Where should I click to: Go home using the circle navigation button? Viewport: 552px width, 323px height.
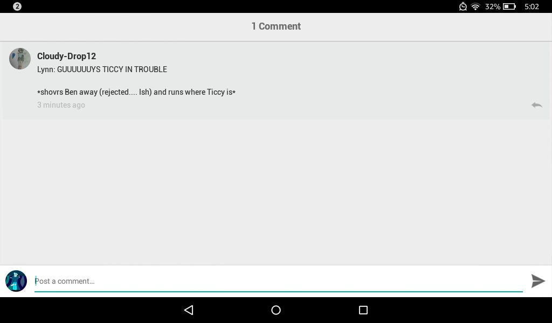click(x=276, y=310)
